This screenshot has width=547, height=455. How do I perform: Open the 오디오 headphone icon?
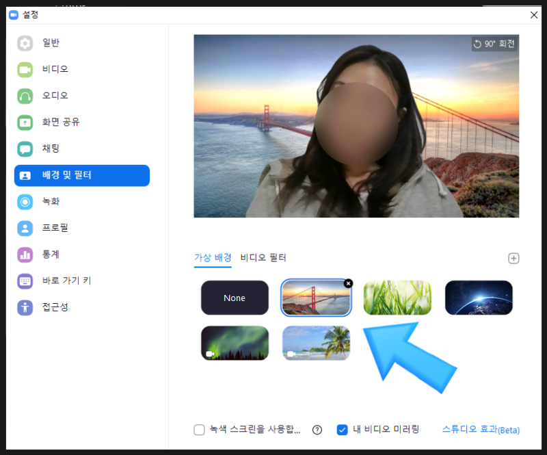click(x=25, y=96)
